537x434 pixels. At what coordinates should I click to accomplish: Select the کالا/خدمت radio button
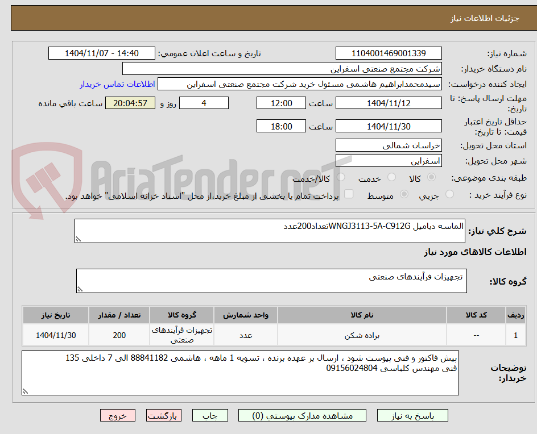coord(341,177)
